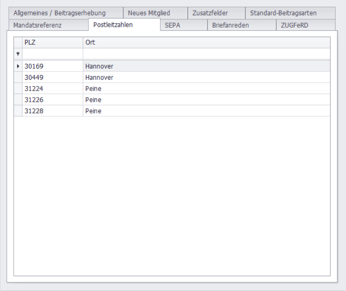
Task: Sort by the Ort column header
Action: pos(206,43)
